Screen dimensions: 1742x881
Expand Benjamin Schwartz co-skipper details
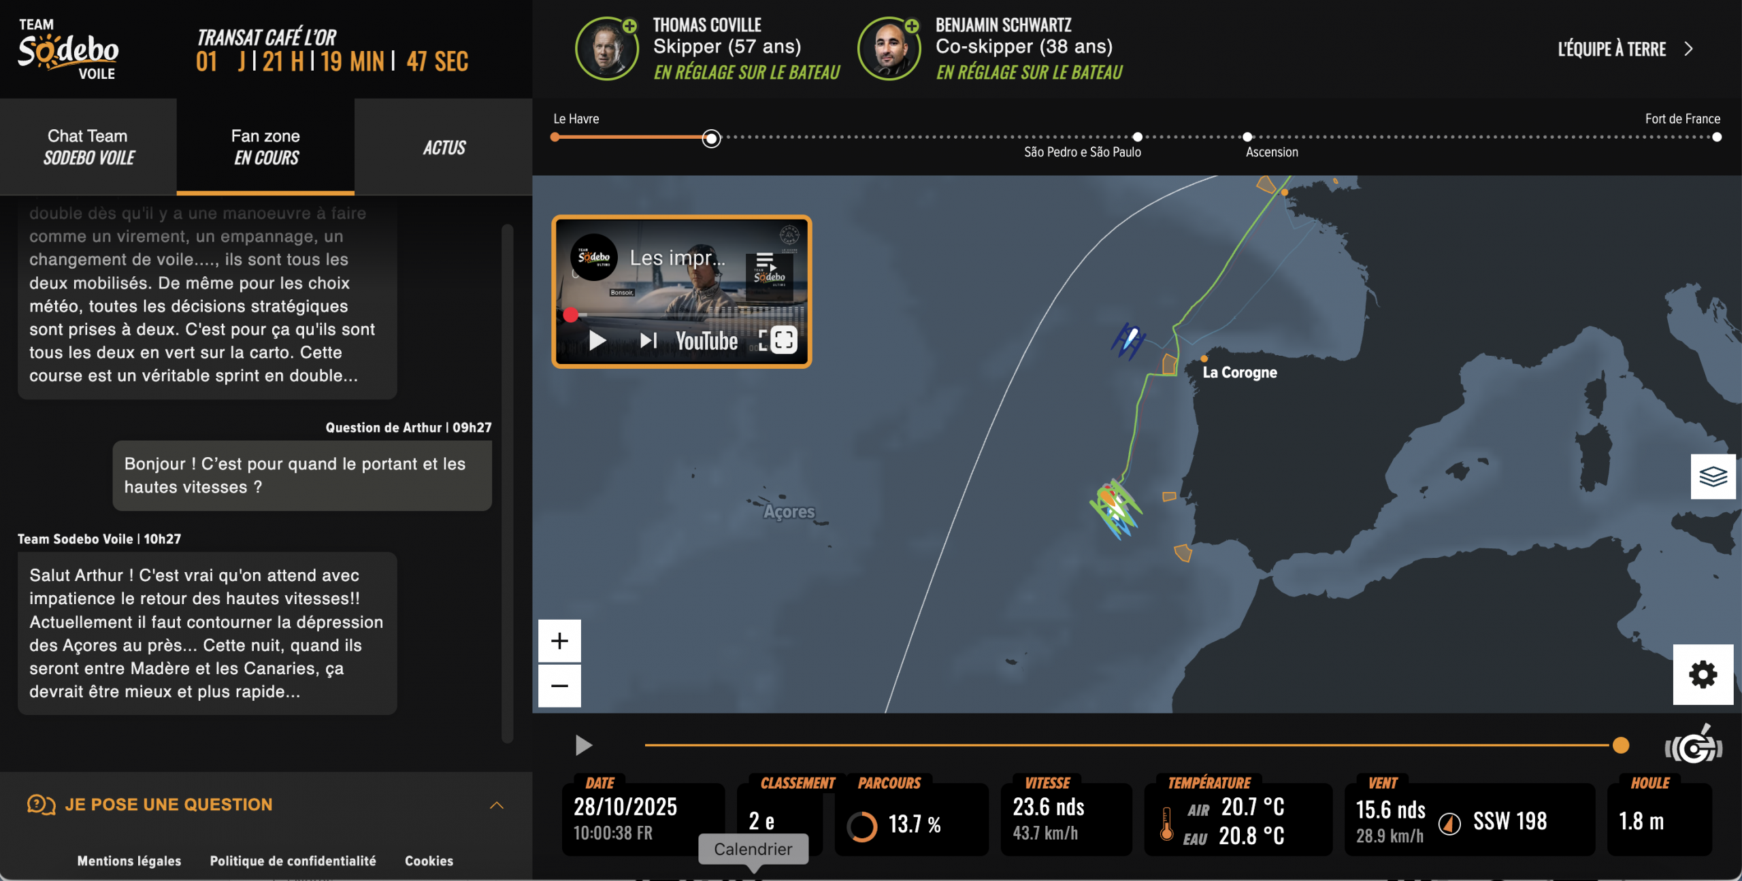click(x=912, y=27)
